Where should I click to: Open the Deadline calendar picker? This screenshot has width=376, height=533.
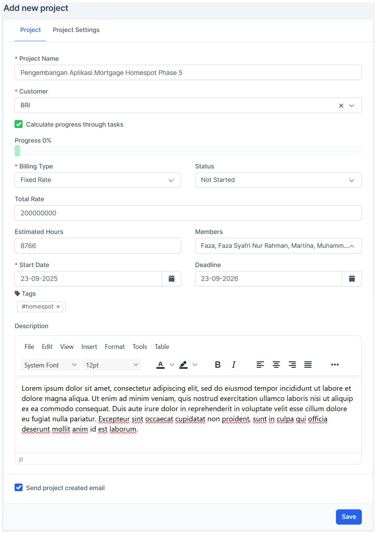click(352, 279)
